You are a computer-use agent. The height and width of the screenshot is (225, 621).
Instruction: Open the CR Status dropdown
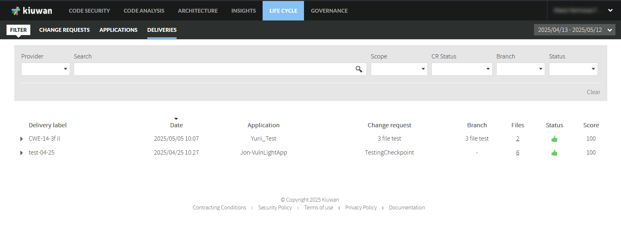(x=462, y=69)
